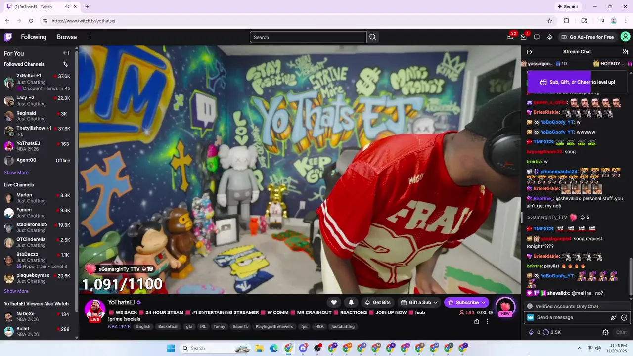633x356 pixels.
Task: Open the Subscribe dropdown button
Action: (x=467, y=302)
